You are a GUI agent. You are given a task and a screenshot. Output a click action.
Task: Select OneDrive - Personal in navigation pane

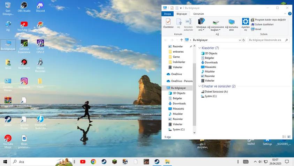179,81
